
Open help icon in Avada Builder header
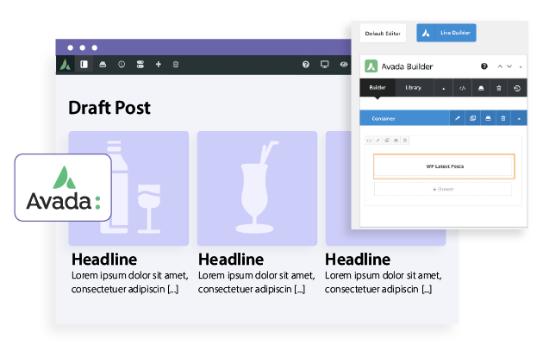click(x=484, y=66)
